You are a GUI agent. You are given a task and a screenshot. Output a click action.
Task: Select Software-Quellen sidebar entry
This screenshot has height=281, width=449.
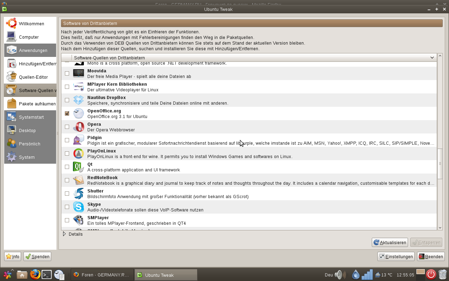coord(30,90)
